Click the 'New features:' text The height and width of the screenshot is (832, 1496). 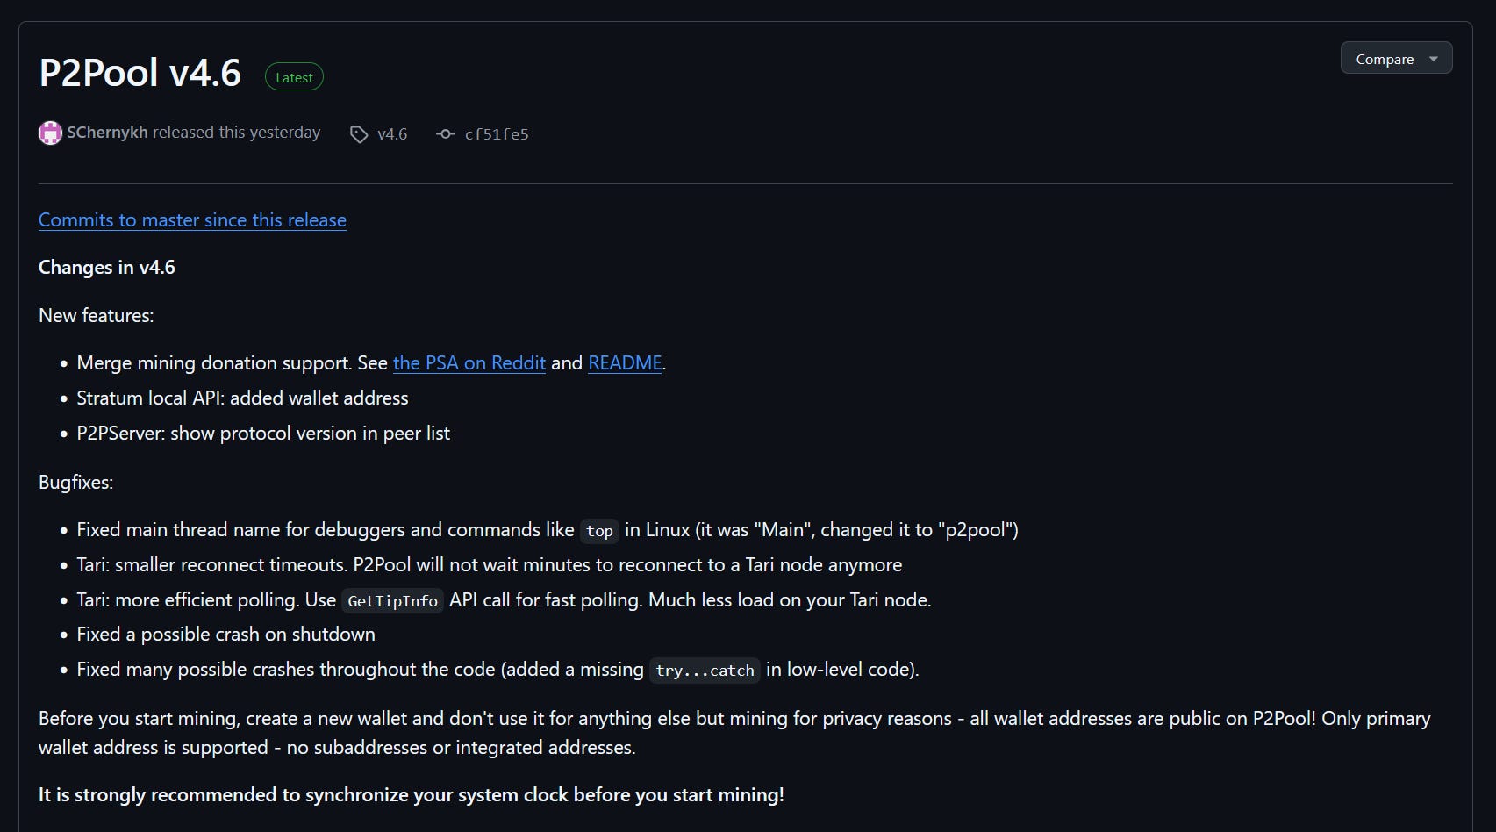pos(96,316)
